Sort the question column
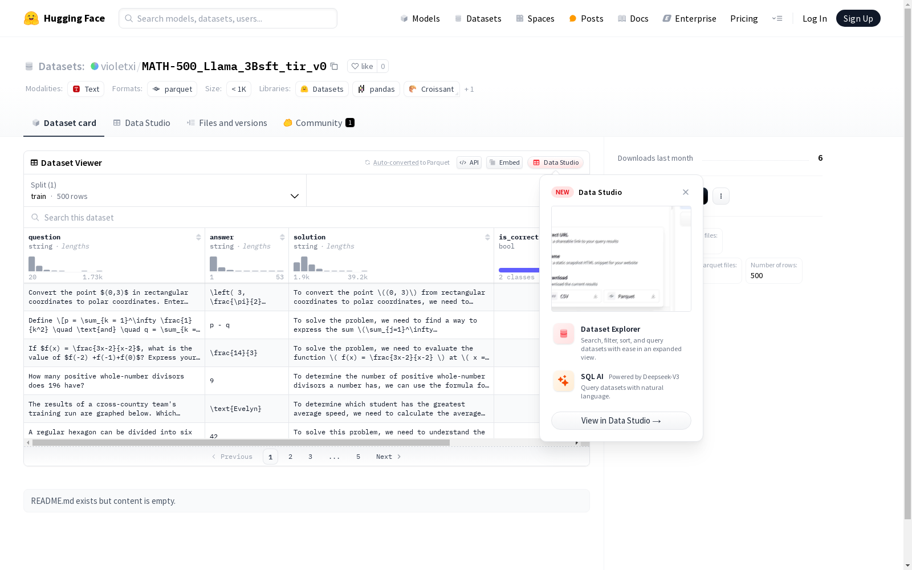 click(x=198, y=237)
